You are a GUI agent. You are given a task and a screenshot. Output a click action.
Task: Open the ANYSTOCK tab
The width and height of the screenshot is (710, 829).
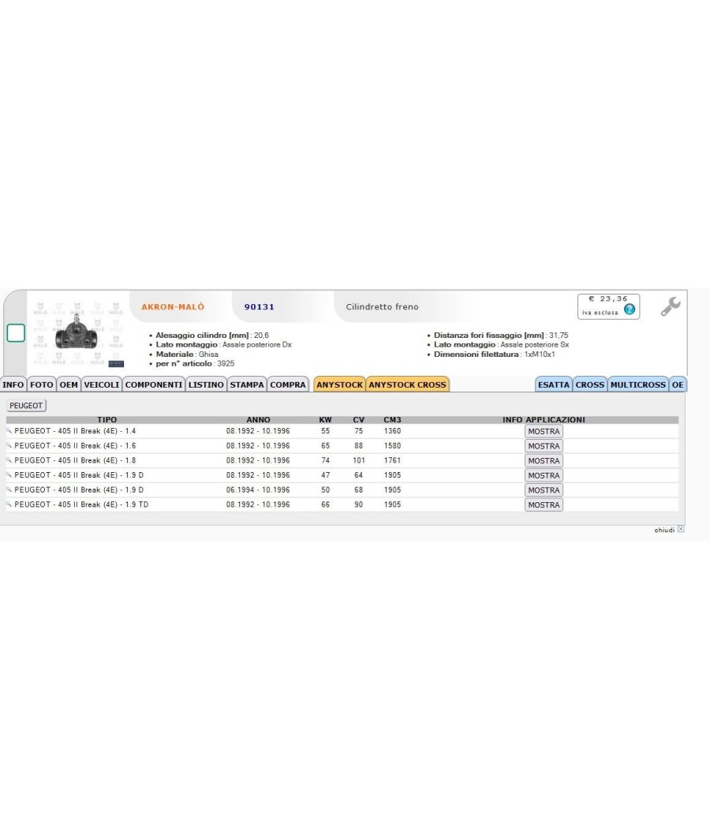340,384
